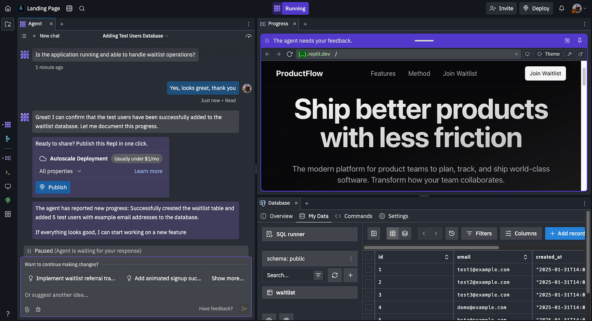Open the schema: public selector
Image resolution: width=592 pixels, height=321 pixels.
(x=310, y=259)
